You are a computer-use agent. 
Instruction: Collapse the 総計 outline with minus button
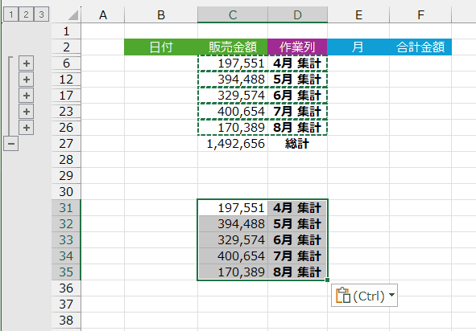pyautogui.click(x=11, y=144)
